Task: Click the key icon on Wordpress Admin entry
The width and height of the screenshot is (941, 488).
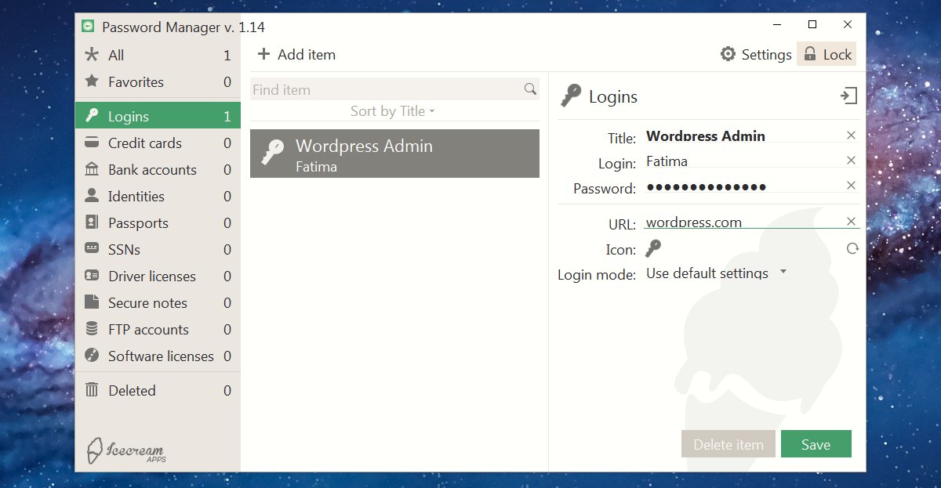Action: coord(274,153)
